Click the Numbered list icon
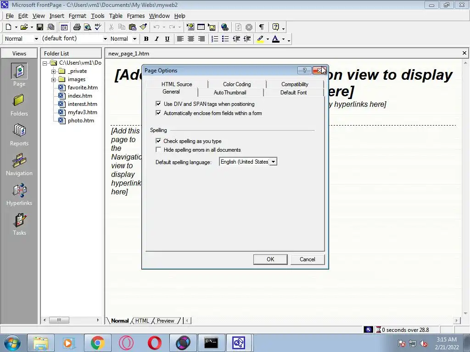470x352 pixels. pos(215,39)
